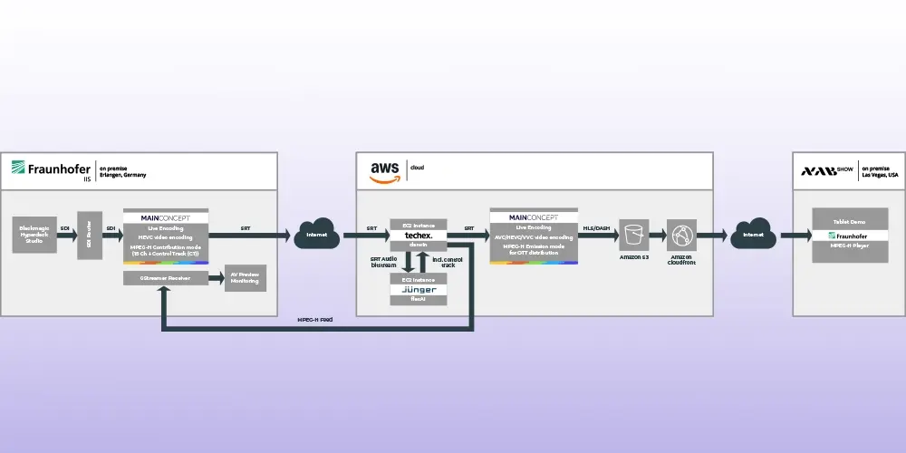
Task: Click the "flexAI" label under Jünger
Action: [x=418, y=299]
